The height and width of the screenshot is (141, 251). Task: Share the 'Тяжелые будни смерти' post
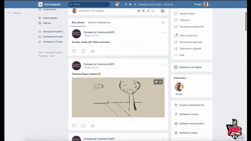tap(93, 126)
